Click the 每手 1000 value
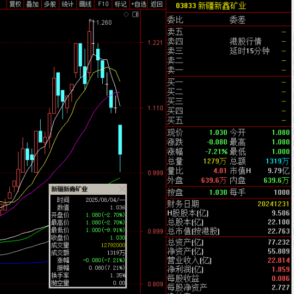Image resolution: width=294 pixels, height=294 pixels. (x=281, y=193)
